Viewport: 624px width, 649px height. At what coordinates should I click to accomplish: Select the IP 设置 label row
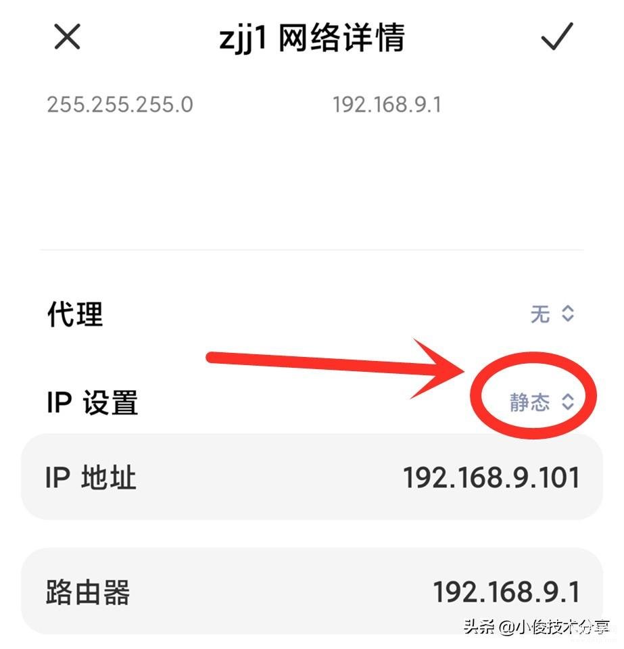[312, 402]
